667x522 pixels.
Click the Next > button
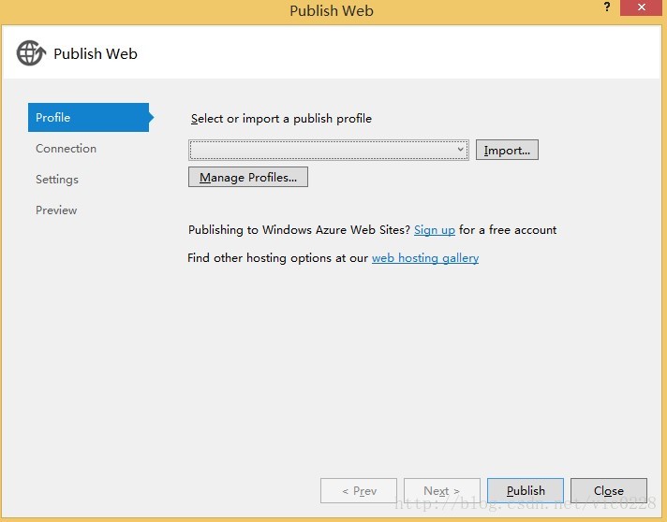[x=442, y=490]
